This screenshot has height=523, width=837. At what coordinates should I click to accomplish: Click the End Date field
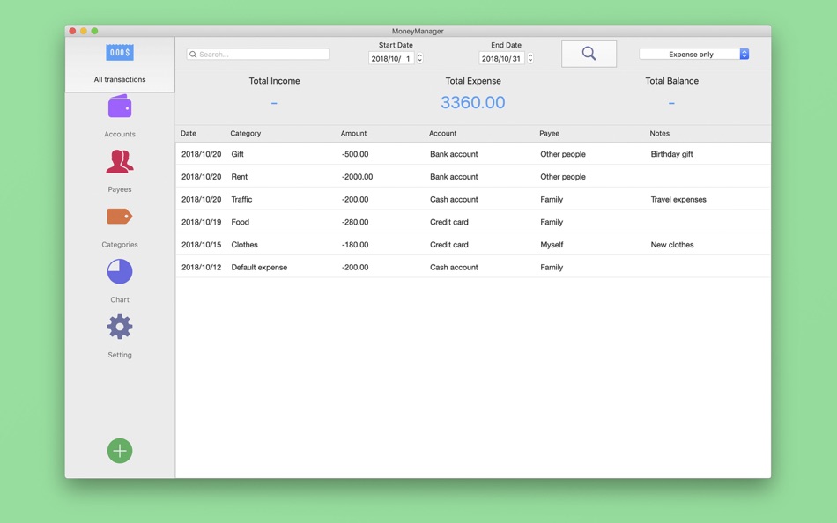[x=501, y=58]
